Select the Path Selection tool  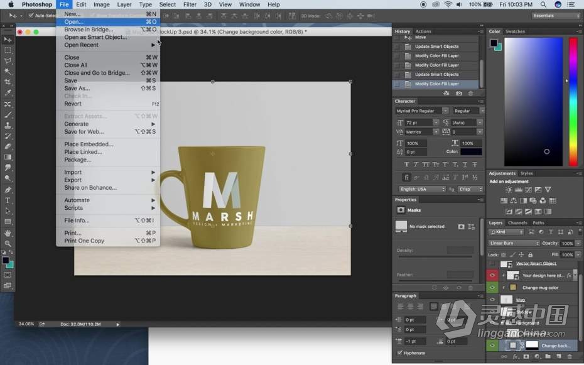click(8, 211)
